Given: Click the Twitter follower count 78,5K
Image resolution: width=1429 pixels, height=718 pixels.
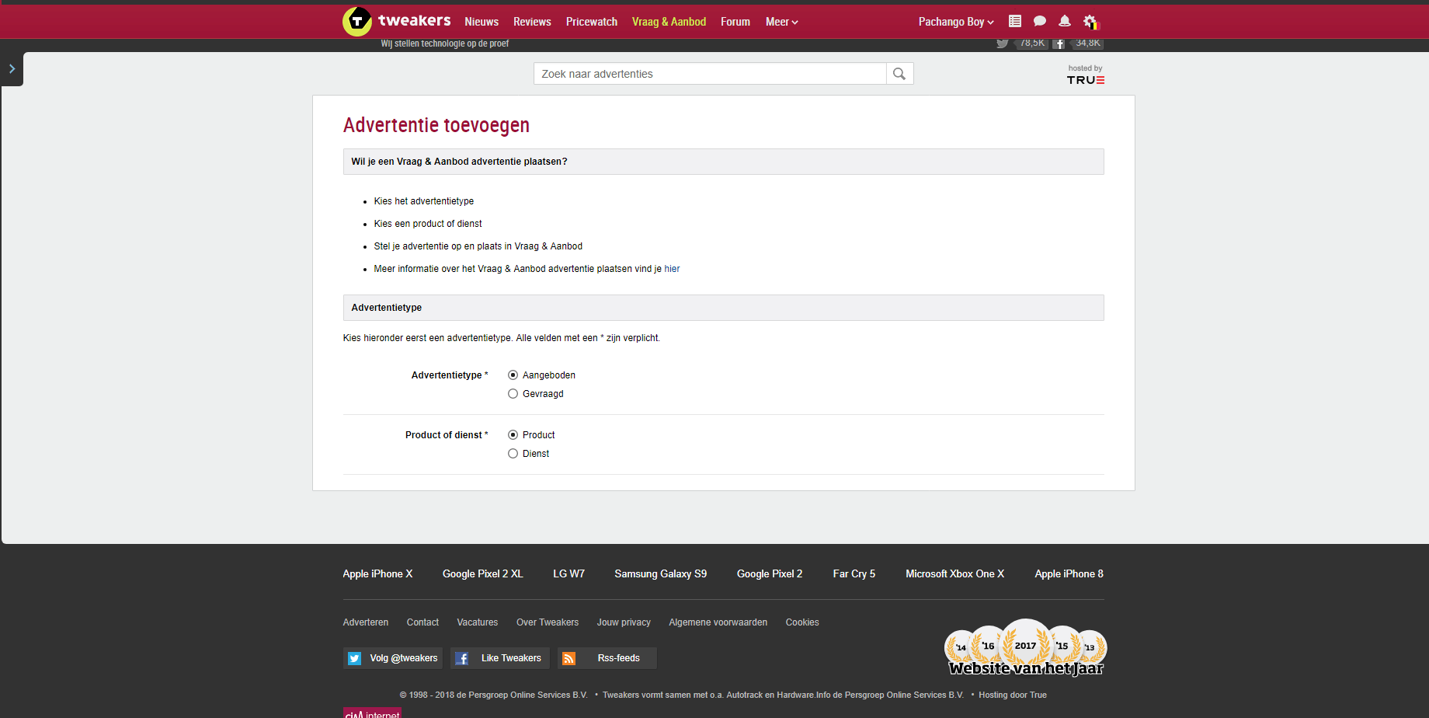Looking at the screenshot, I should (1032, 44).
